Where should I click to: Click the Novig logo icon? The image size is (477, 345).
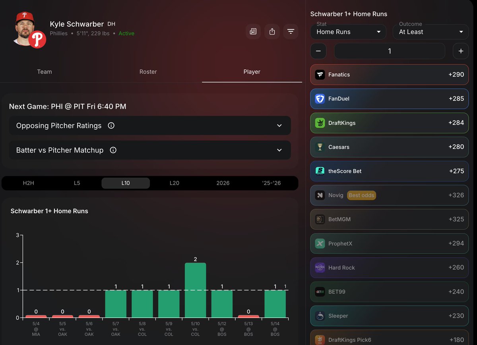pyautogui.click(x=320, y=195)
